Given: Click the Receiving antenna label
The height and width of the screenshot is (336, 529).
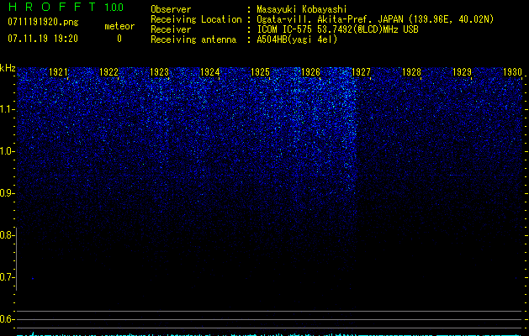Looking at the screenshot, I should (193, 39).
